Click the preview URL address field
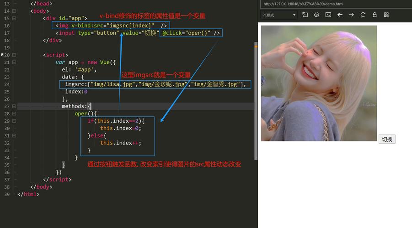The image size is (412, 228). coord(336,4)
